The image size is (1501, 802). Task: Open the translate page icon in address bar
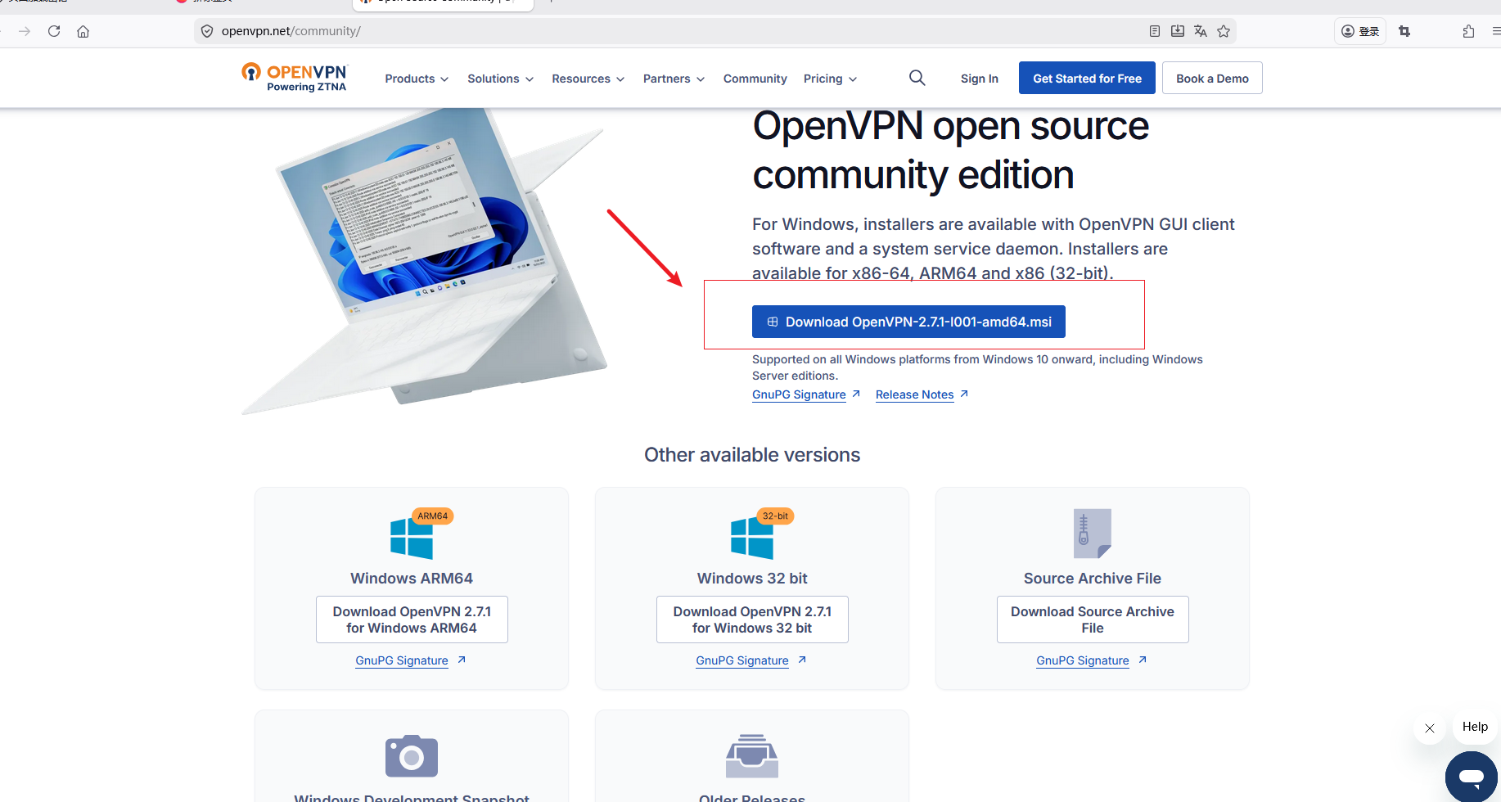pyautogui.click(x=1201, y=31)
